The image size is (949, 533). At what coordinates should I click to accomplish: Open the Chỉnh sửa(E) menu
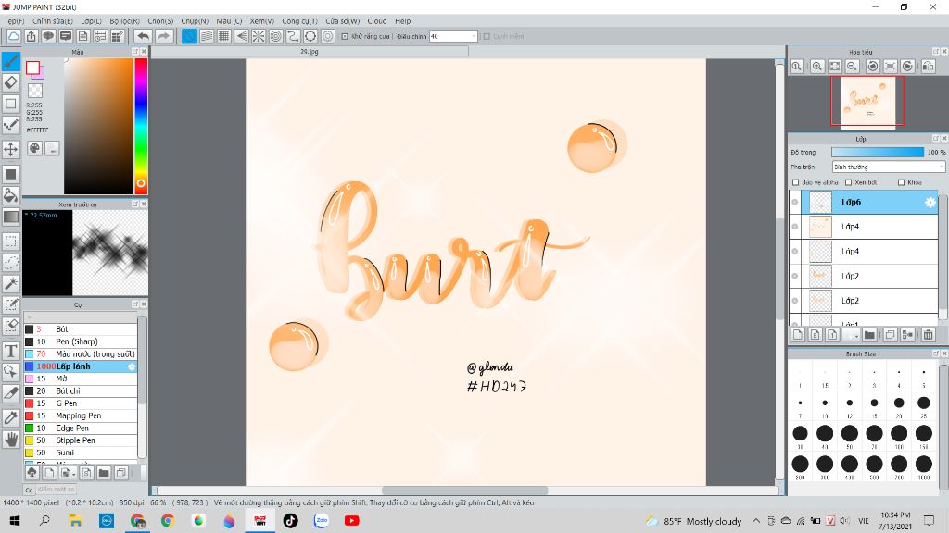(53, 21)
